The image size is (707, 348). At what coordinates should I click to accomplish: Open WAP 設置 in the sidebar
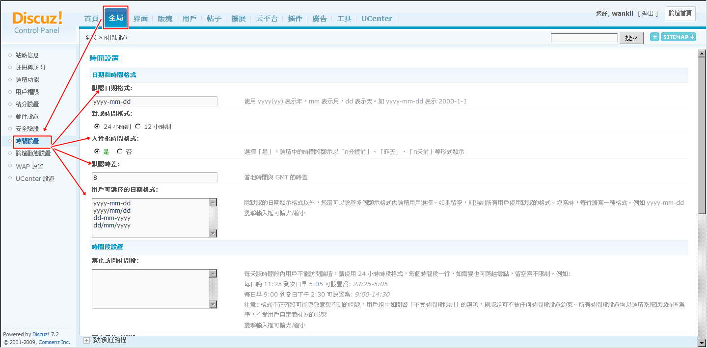29,167
